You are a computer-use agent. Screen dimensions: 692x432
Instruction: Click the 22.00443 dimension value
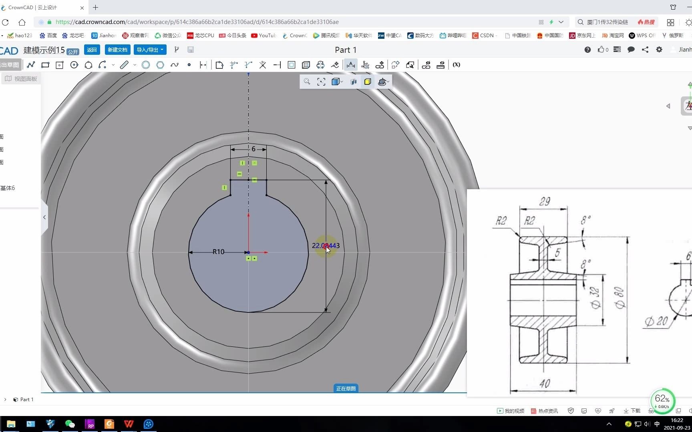326,246
